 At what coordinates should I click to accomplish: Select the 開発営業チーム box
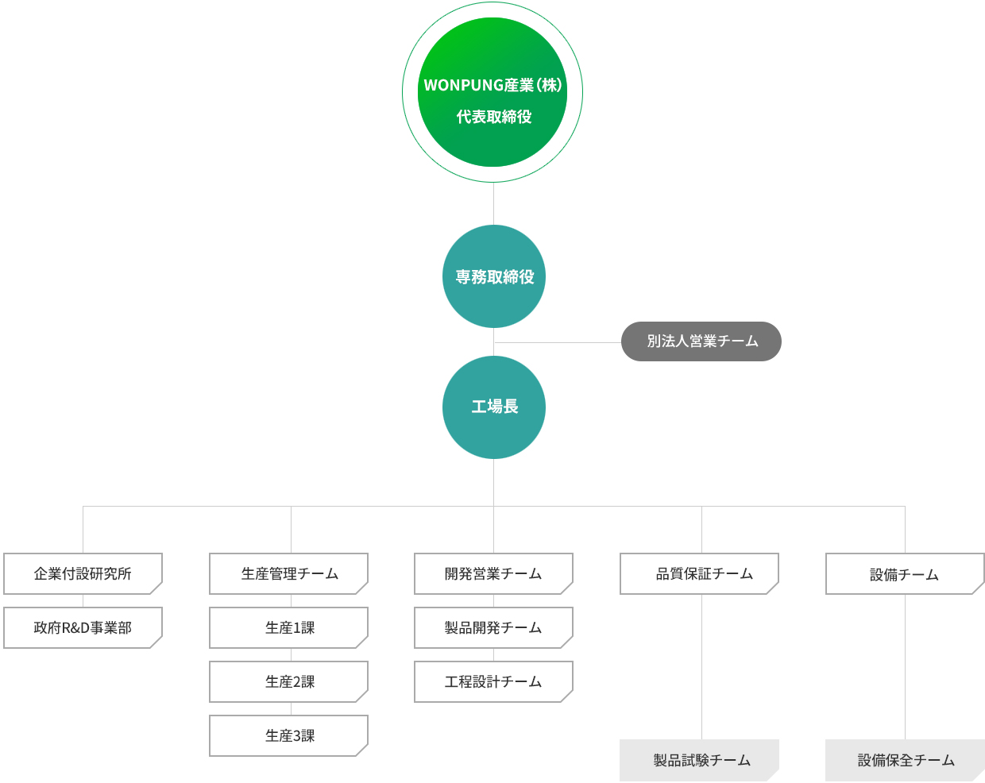[x=494, y=573]
